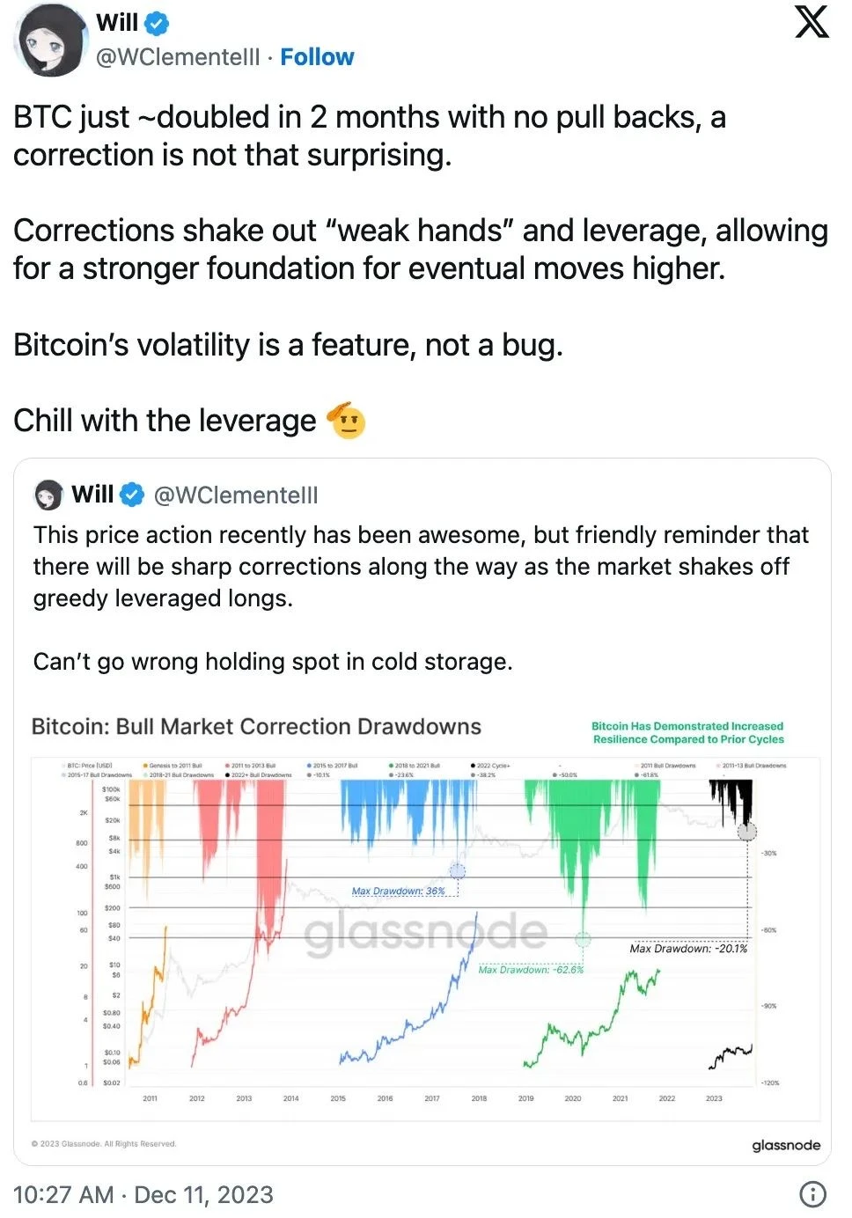The height and width of the screenshot is (1218, 852).
Task: Click the blue verified badge beside Will's name
Action: click(x=157, y=23)
